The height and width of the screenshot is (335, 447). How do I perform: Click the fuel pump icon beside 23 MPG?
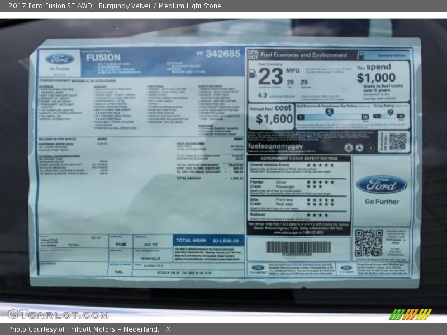[252, 73]
